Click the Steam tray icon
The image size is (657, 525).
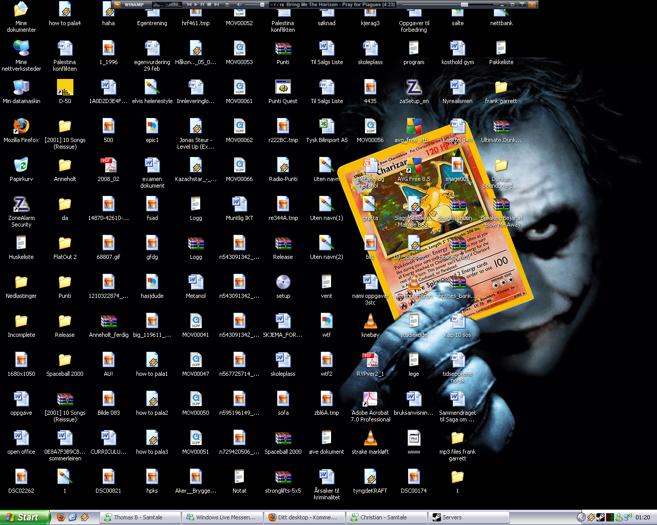coord(601,517)
